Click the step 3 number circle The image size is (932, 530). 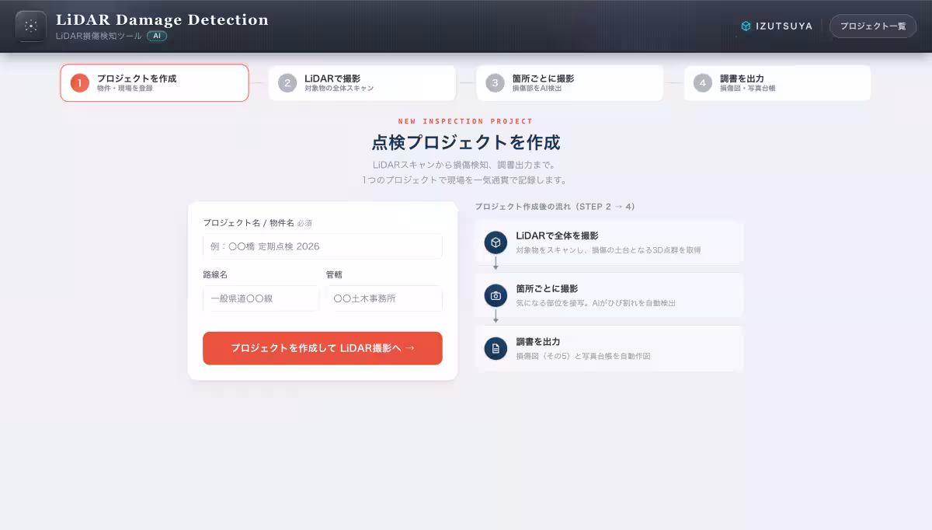tap(495, 83)
